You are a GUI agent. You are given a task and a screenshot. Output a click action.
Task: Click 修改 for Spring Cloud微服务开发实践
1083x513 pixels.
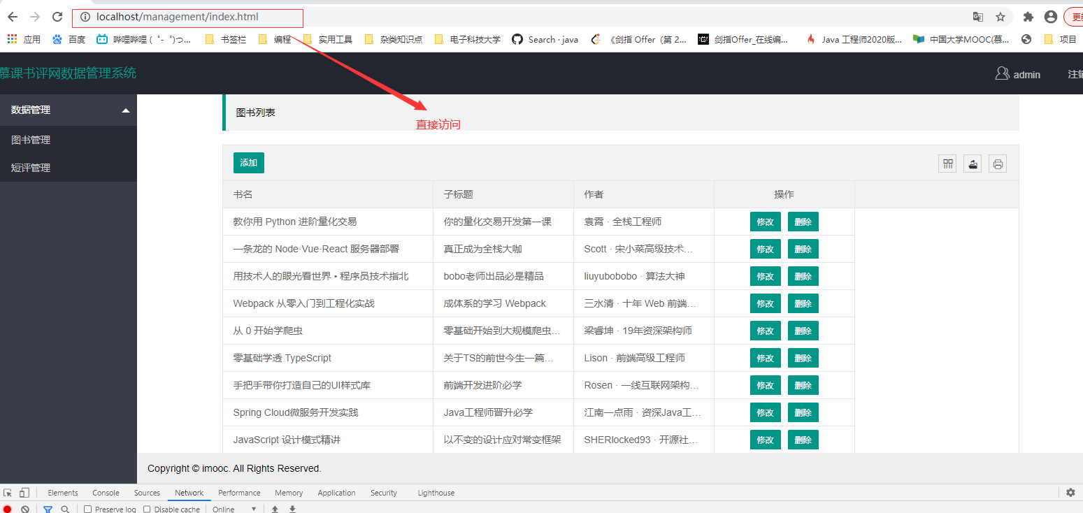766,412
